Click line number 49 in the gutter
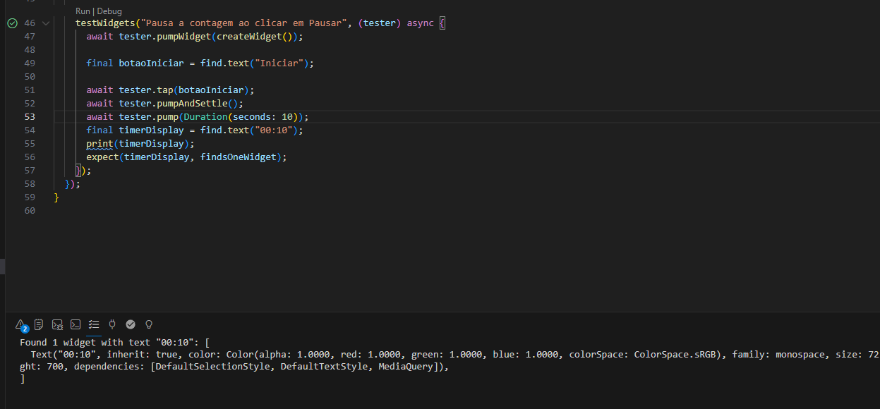Screen dimensions: 880x409 click(x=30, y=63)
